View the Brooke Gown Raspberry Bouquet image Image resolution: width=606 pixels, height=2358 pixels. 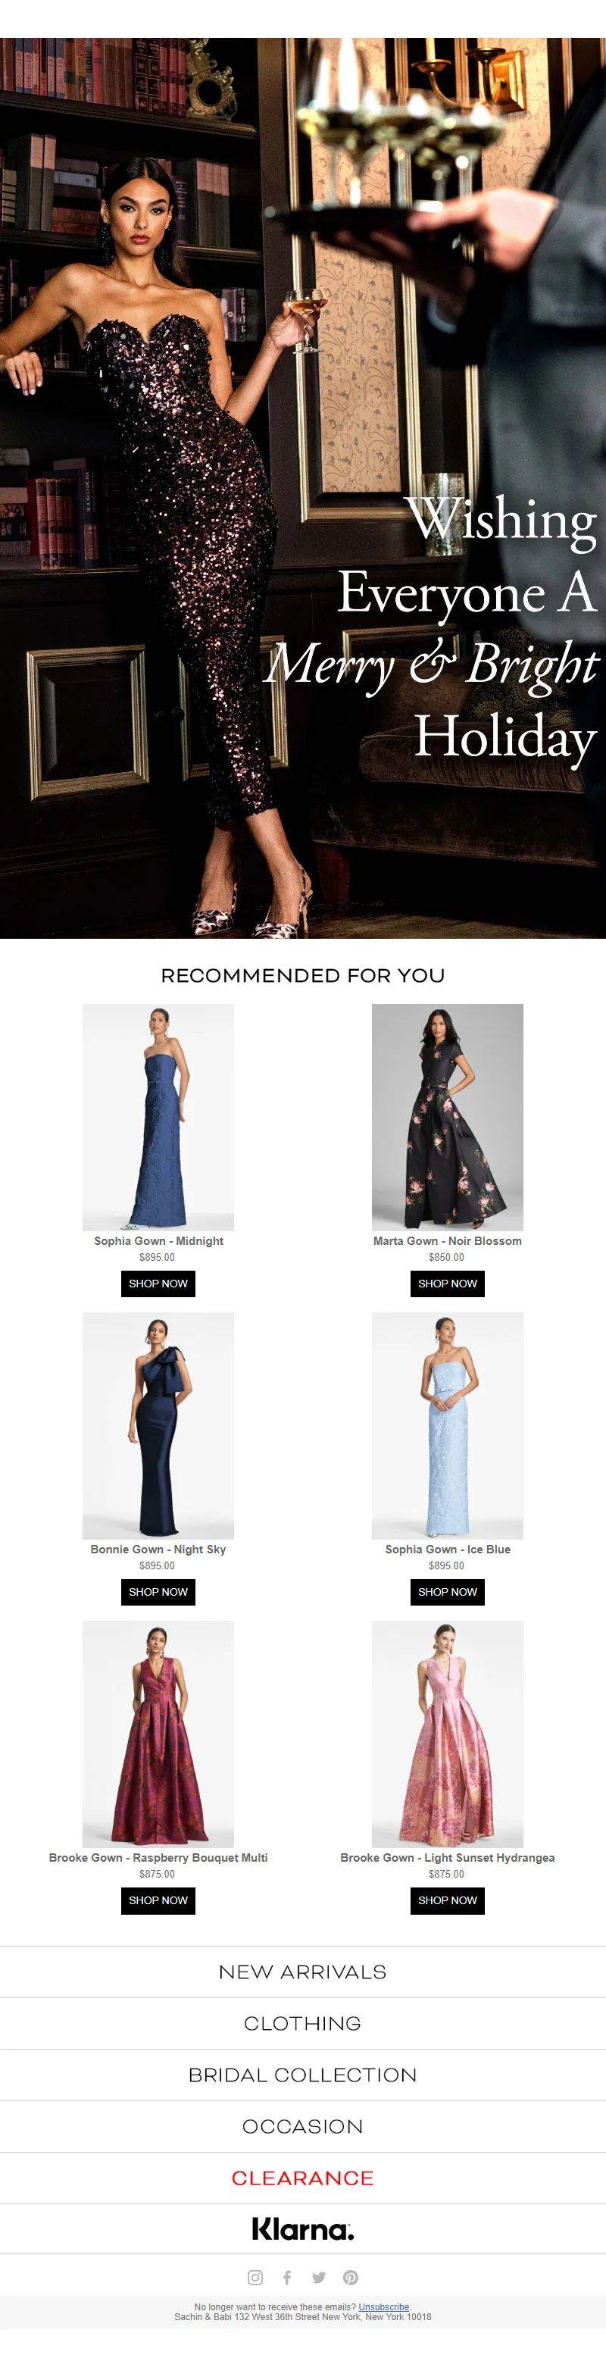pyautogui.click(x=158, y=1734)
